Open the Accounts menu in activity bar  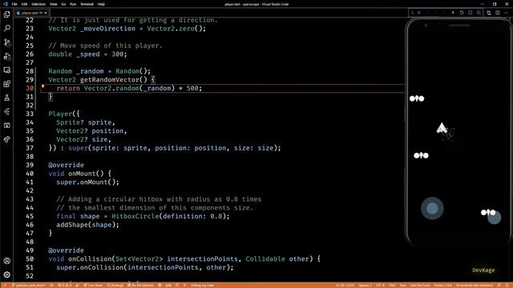(x=7, y=261)
